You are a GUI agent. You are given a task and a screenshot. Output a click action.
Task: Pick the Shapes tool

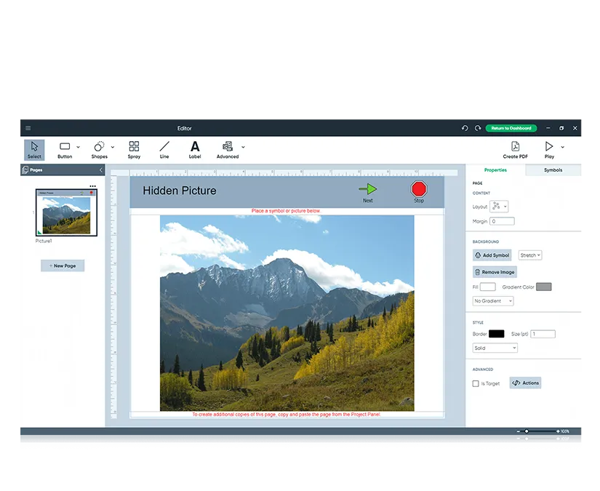[x=100, y=149]
